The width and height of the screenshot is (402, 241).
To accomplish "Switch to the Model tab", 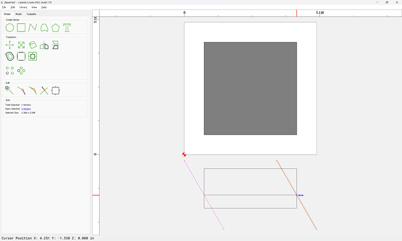I will [x=19, y=14].
